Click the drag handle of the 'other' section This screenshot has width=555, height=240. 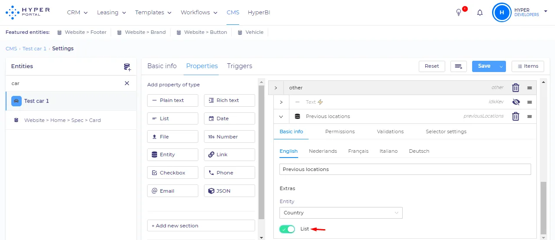click(x=530, y=88)
